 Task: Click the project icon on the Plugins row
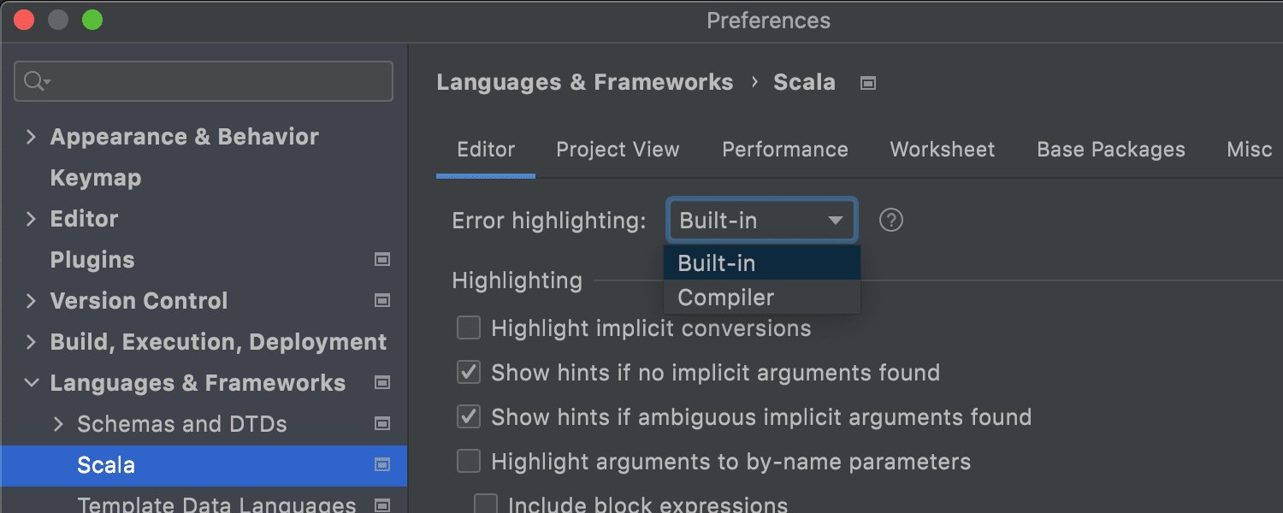(x=382, y=259)
